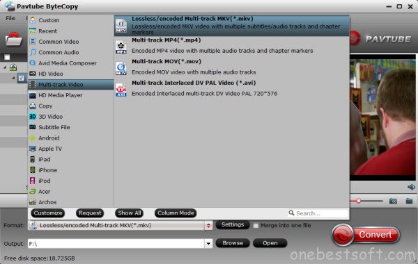Click the Pavtube ByteCopy app icon
418x264 pixels.
pos(10,6)
